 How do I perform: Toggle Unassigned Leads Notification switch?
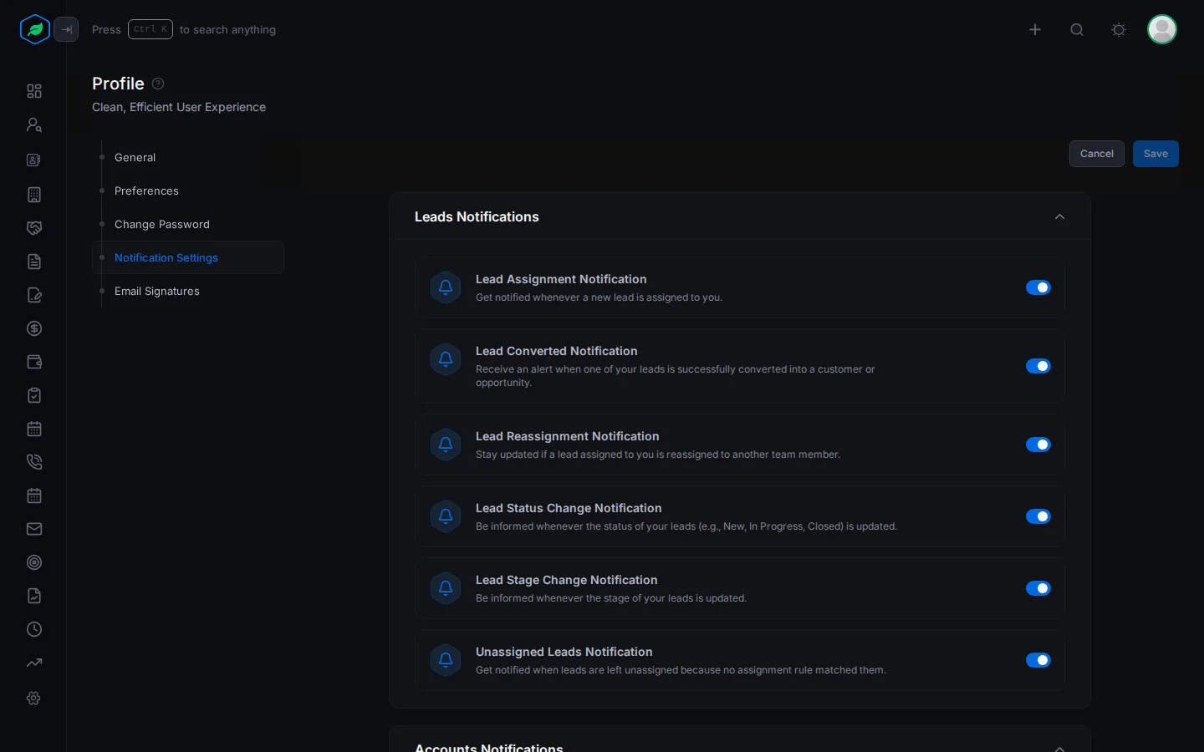[x=1038, y=660]
